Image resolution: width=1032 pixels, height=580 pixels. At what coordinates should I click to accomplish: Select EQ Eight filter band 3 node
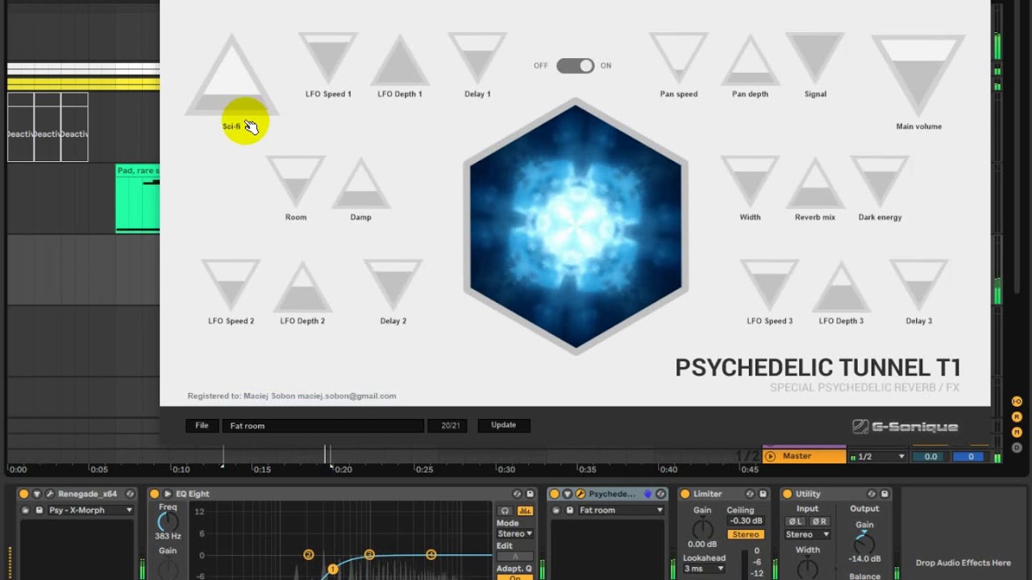point(369,554)
